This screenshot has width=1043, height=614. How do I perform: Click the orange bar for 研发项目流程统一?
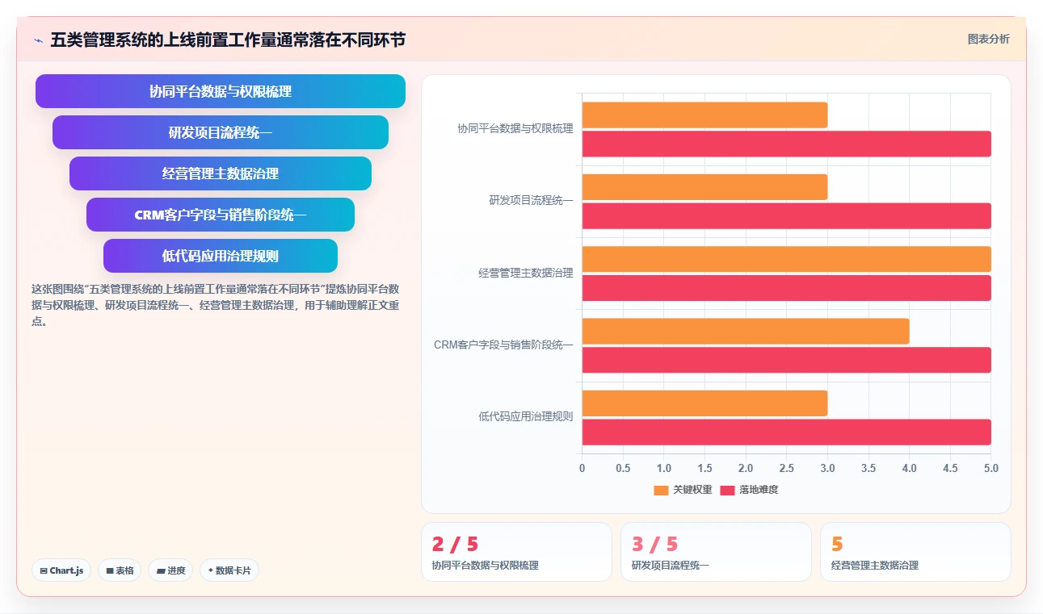tap(704, 187)
